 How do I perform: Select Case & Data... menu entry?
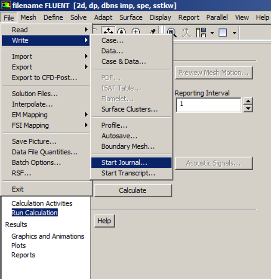(x=123, y=61)
